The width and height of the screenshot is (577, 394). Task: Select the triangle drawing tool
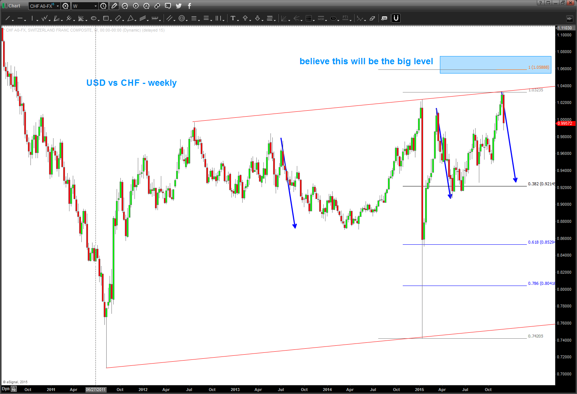pyautogui.click(x=130, y=18)
